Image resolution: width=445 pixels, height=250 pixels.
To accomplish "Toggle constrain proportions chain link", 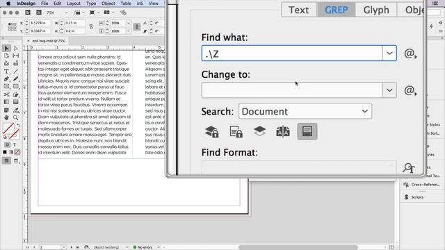I will (91, 26).
